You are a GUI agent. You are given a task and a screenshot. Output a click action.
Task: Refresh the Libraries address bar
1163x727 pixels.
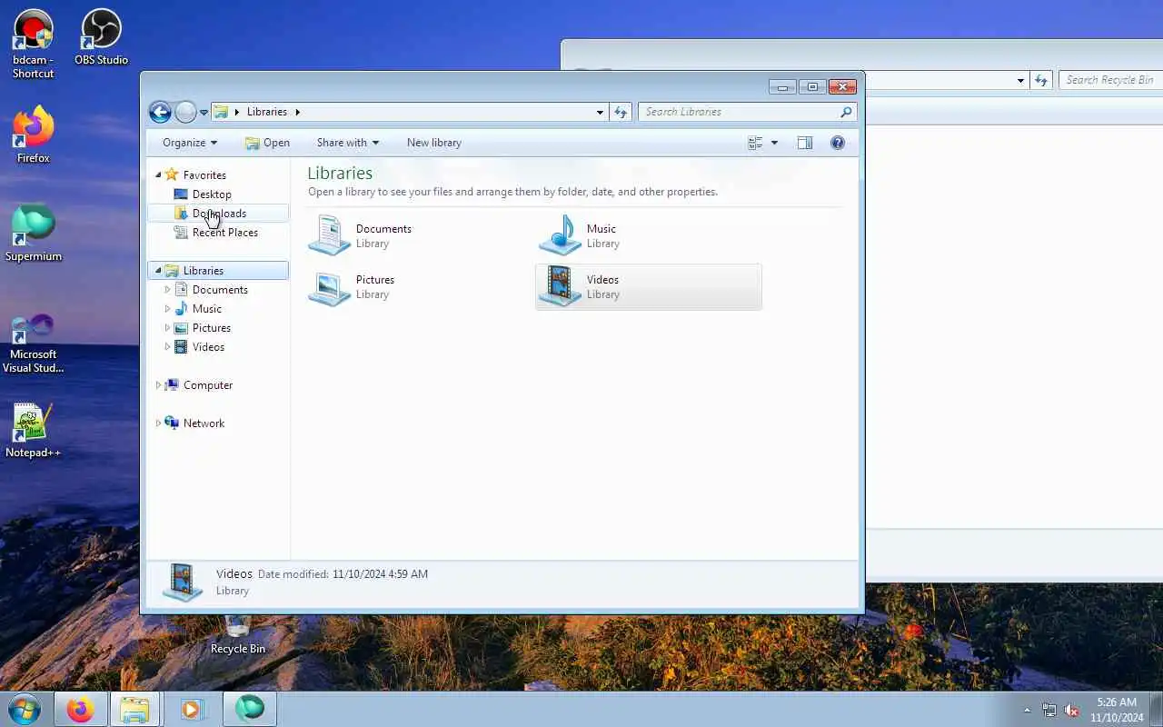coord(621,112)
